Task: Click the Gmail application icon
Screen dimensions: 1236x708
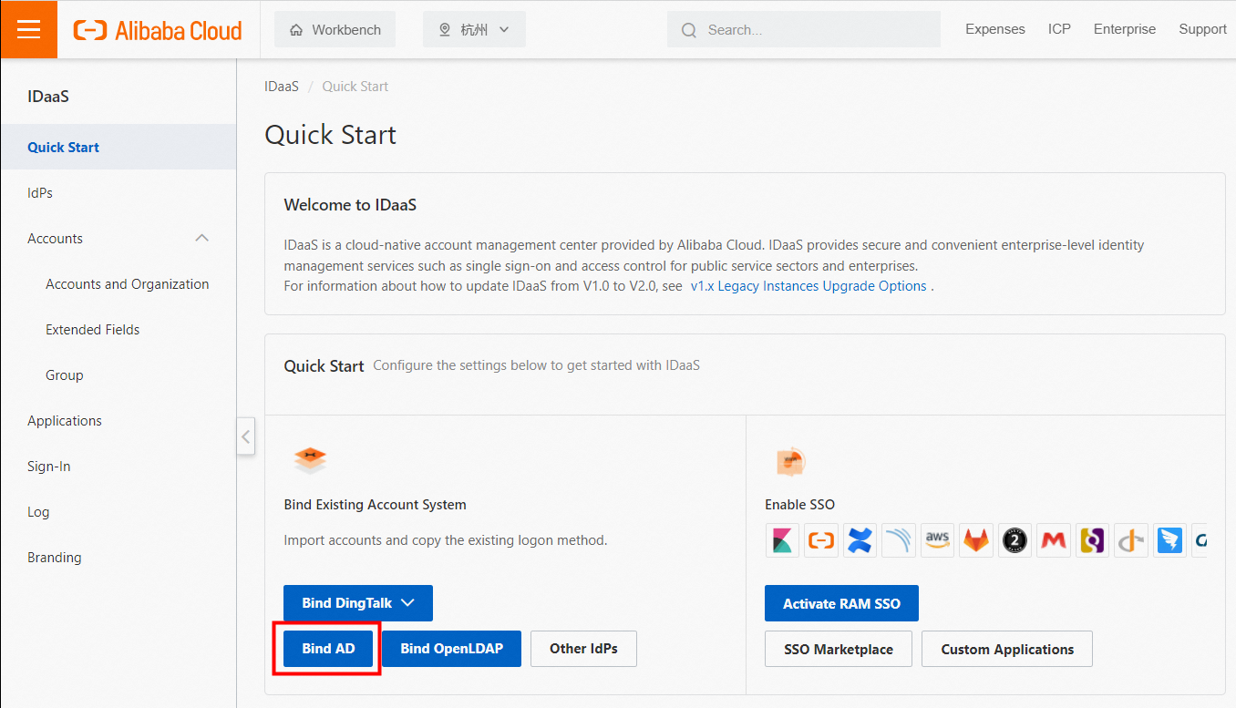Action: 1054,539
